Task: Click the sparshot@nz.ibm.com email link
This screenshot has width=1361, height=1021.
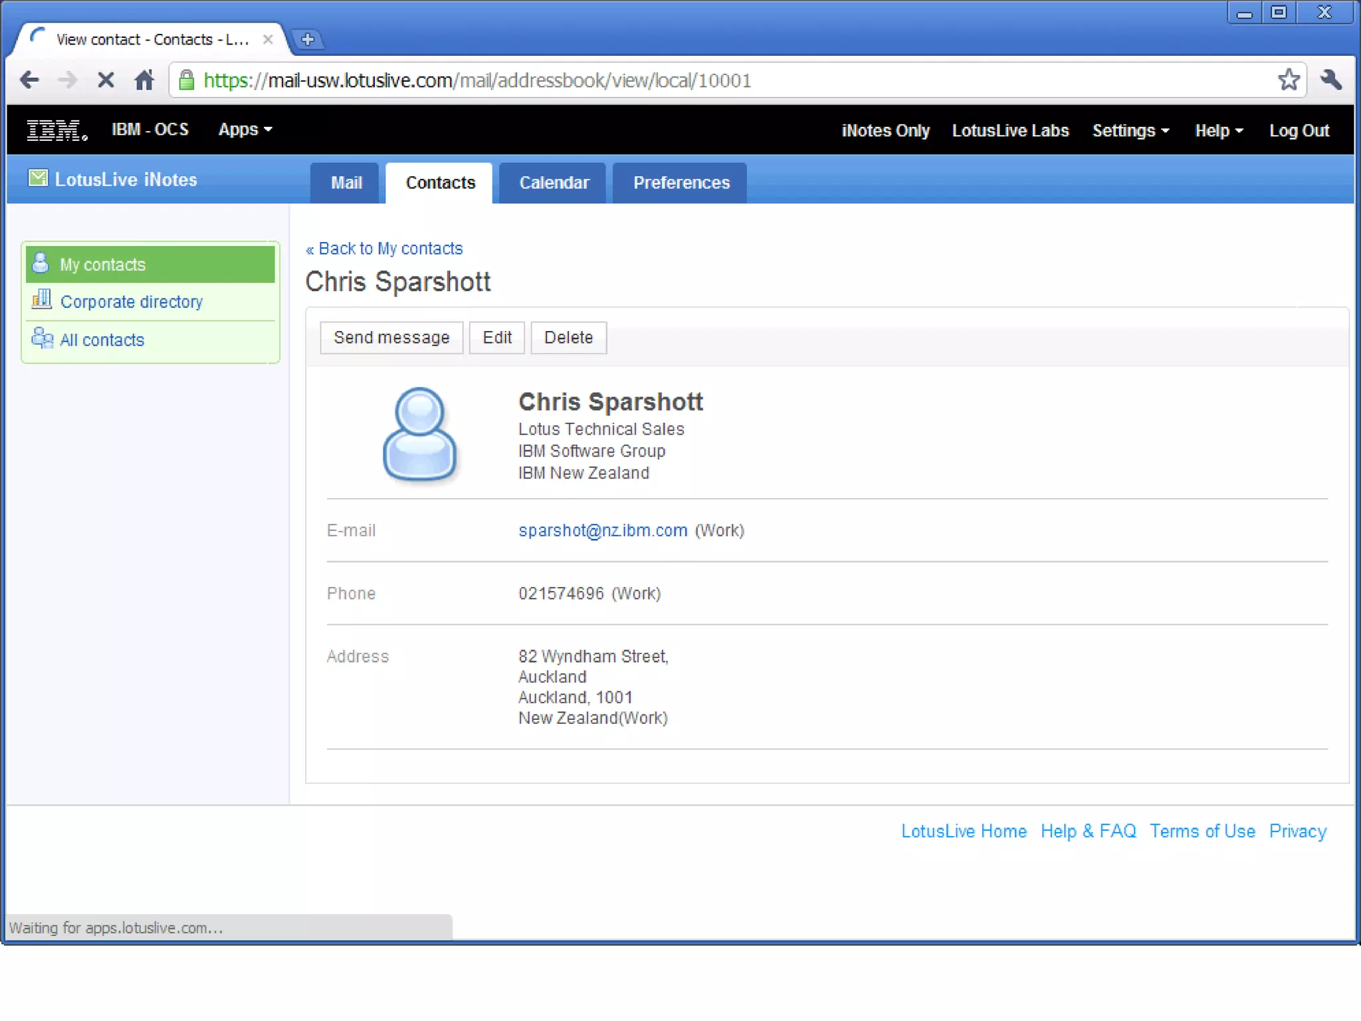Action: [602, 530]
